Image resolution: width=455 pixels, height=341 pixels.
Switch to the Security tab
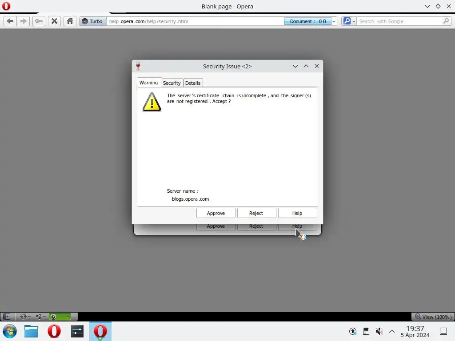(172, 83)
